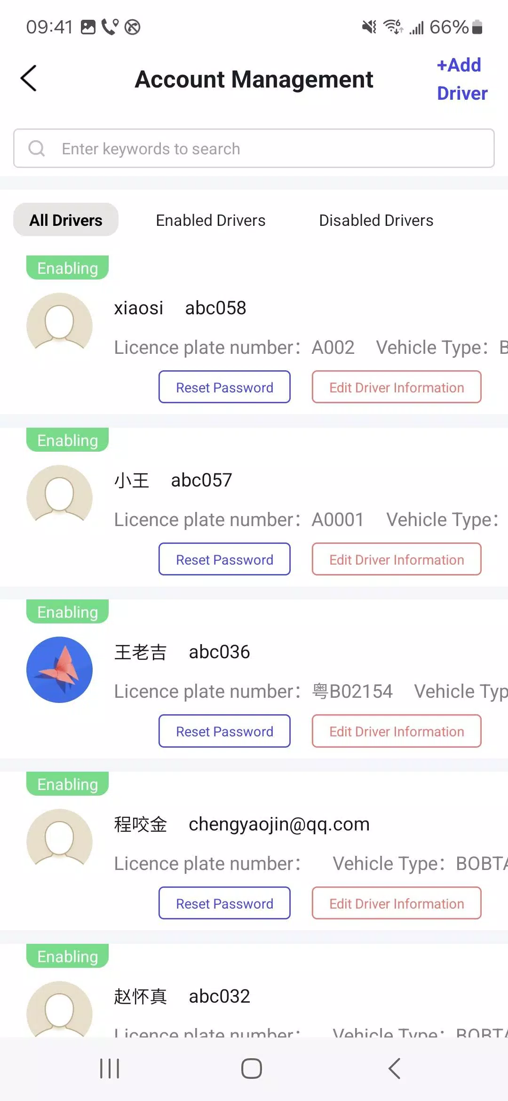This screenshot has height=1101, width=508.
Task: Reset password for 小王
Action: tap(224, 559)
